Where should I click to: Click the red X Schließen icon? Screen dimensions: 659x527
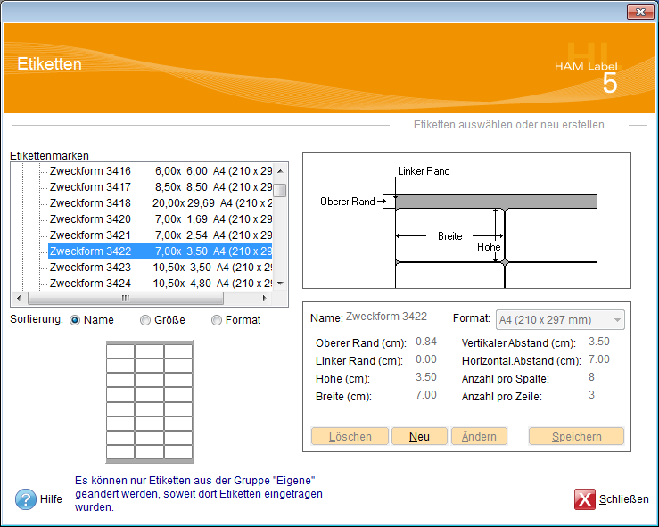tap(585, 498)
